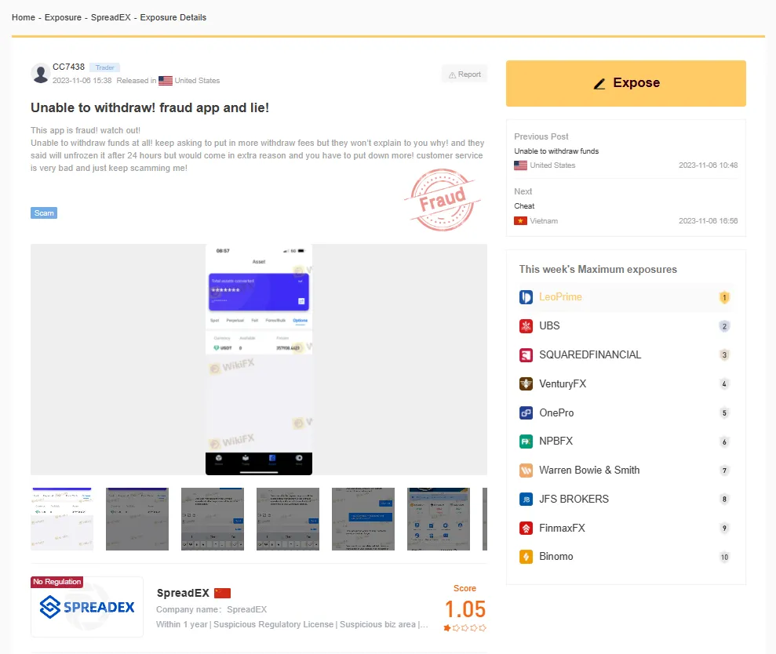The height and width of the screenshot is (654, 776).
Task: Click the US flag beside release country
Action: pyautogui.click(x=166, y=81)
